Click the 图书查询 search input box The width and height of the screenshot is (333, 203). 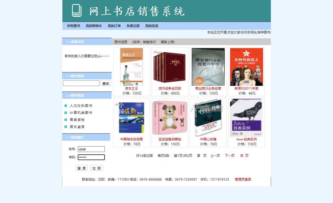pyautogui.click(x=81, y=83)
